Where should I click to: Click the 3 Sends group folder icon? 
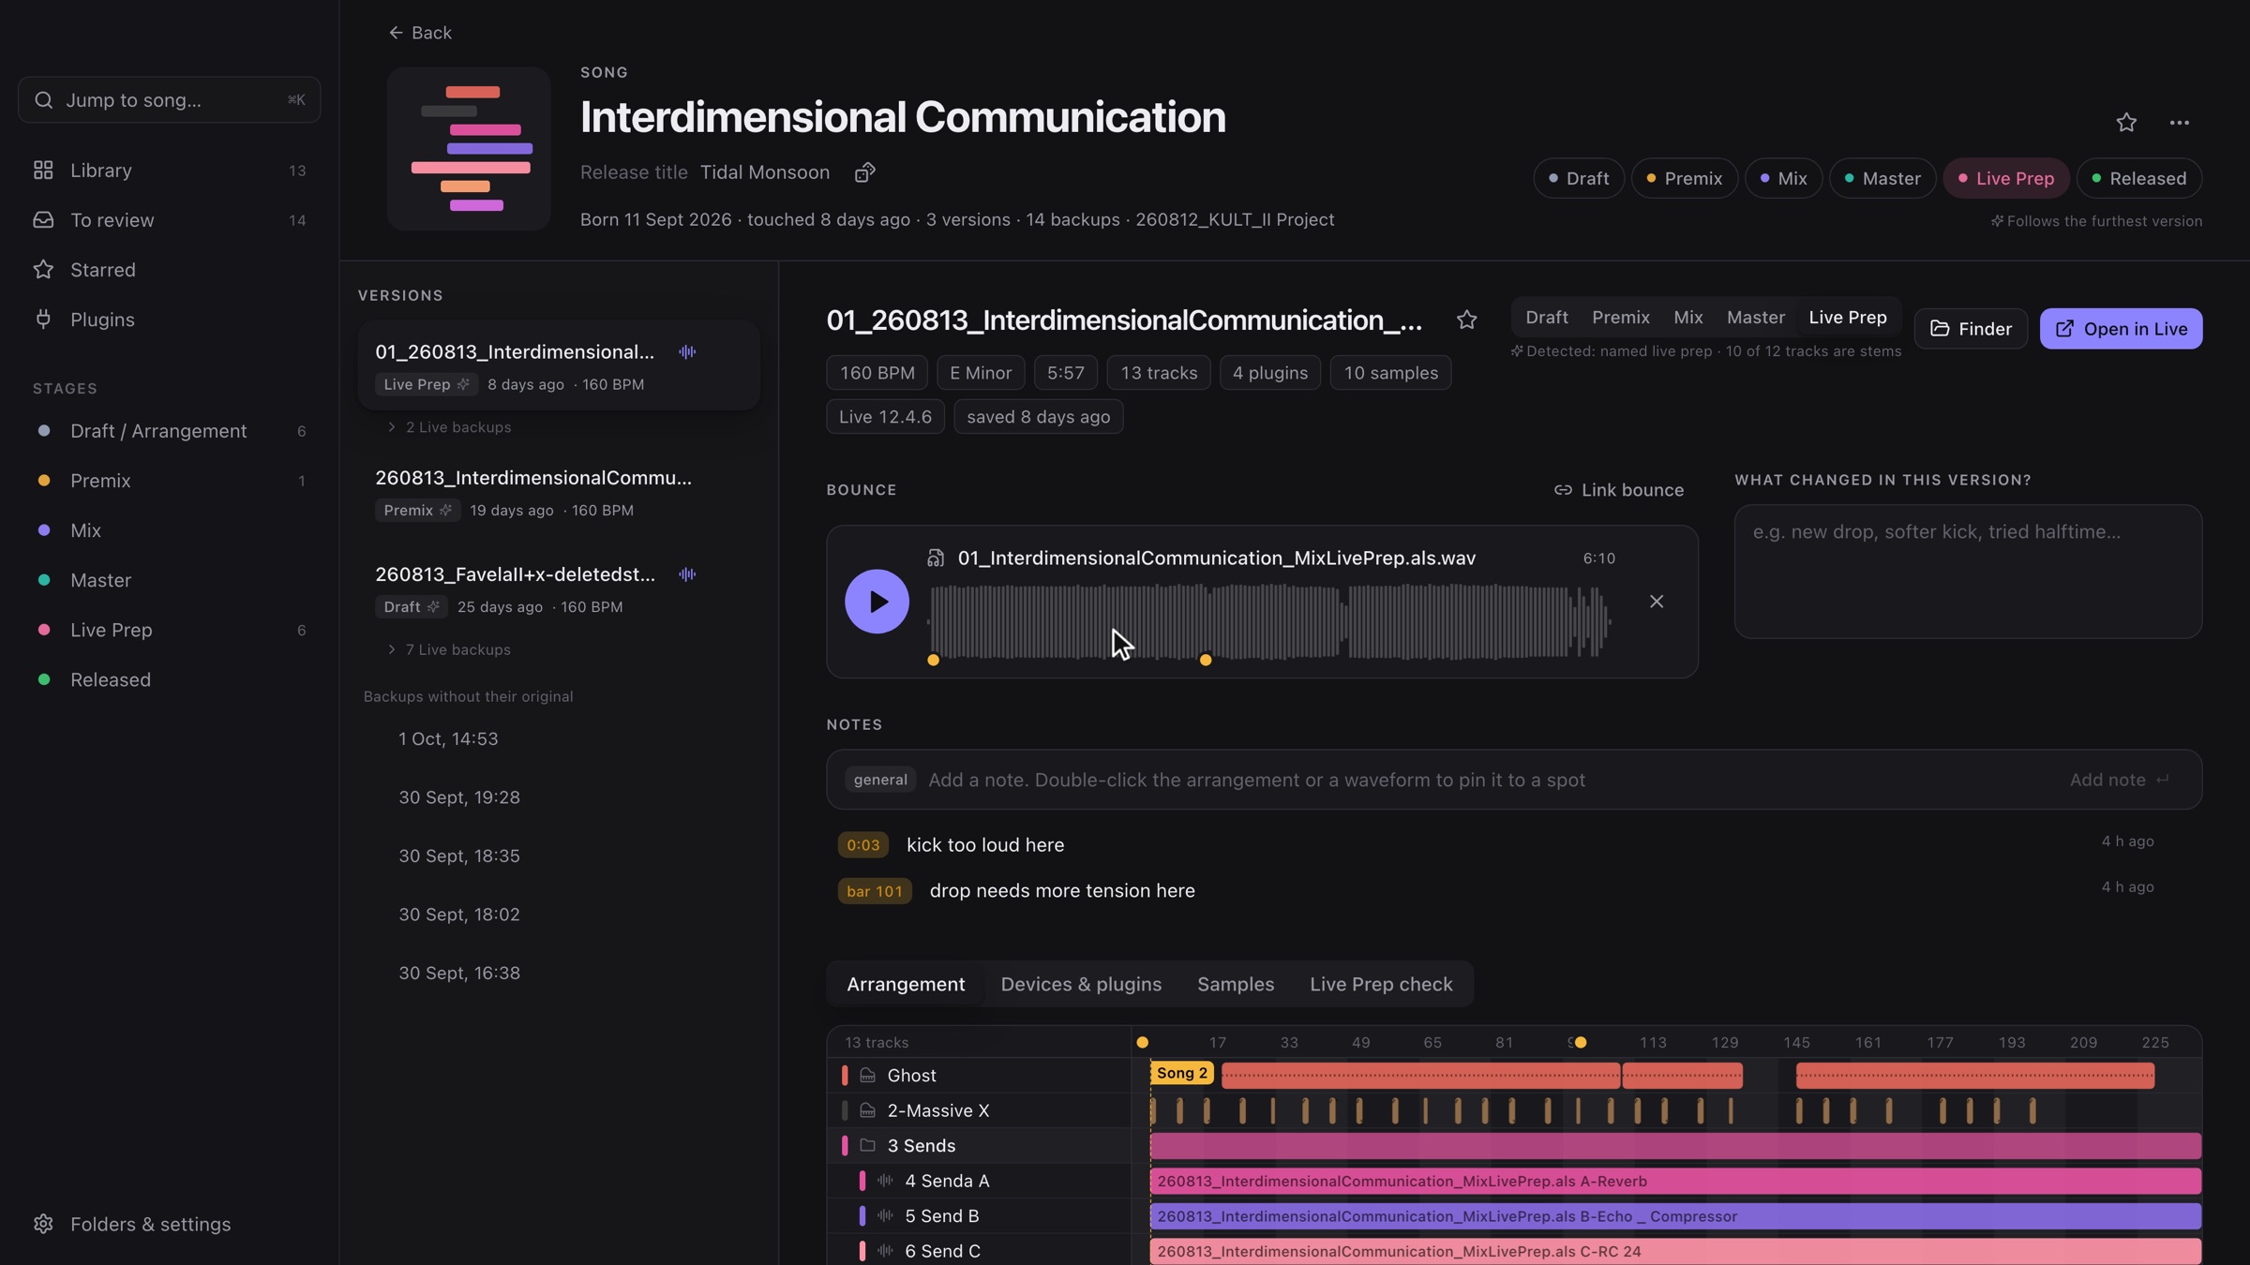pos(868,1146)
